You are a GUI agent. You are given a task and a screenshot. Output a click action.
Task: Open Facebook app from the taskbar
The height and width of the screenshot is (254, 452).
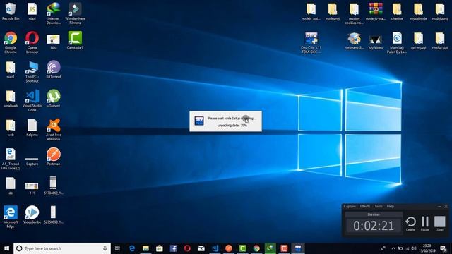coord(173,248)
